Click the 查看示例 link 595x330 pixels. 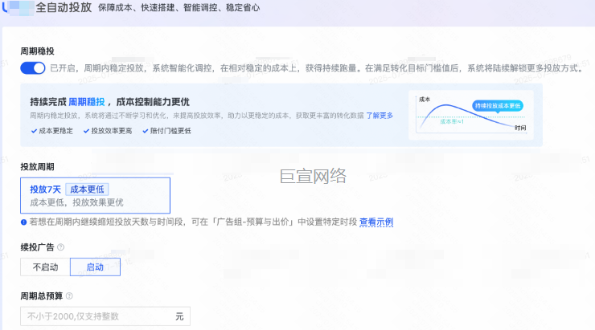376,222
